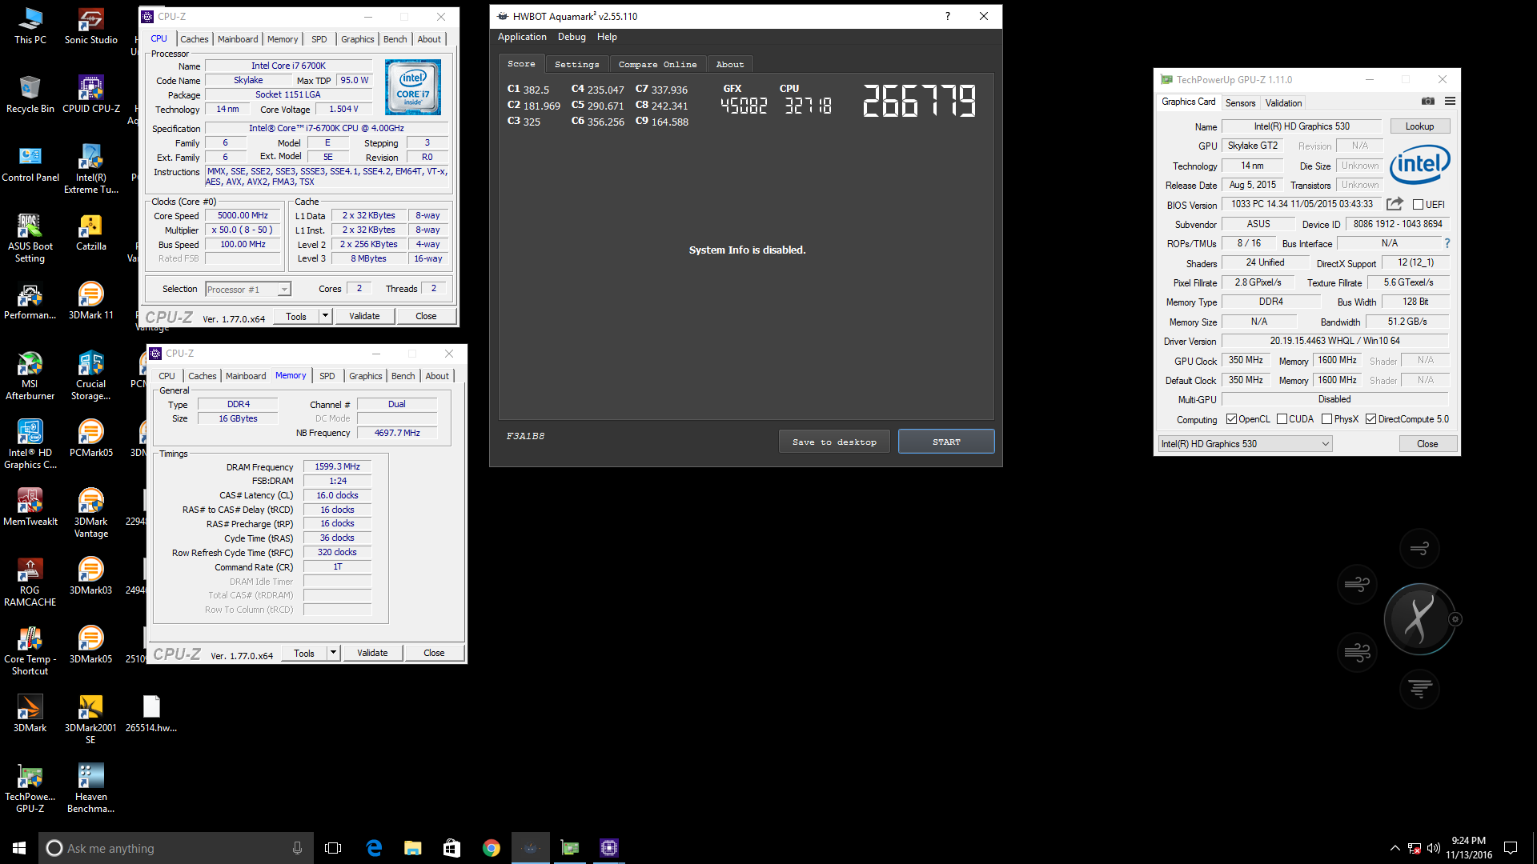The height and width of the screenshot is (864, 1537).
Task: Toggle the PhysX checkbox
Action: [1326, 419]
